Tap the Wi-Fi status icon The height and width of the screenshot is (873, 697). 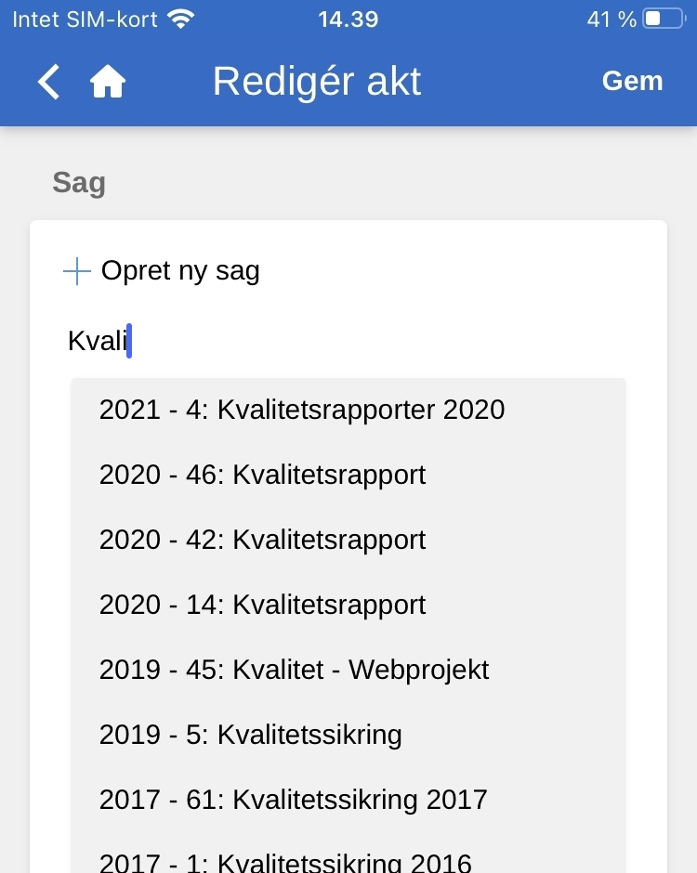[181, 20]
